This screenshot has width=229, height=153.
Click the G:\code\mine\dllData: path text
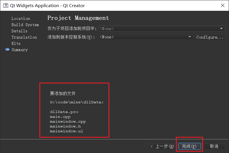coord(77,102)
